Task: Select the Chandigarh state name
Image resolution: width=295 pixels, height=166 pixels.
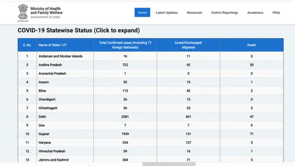Action: tap(47, 100)
